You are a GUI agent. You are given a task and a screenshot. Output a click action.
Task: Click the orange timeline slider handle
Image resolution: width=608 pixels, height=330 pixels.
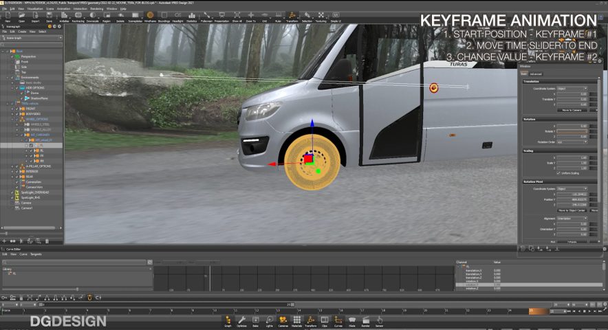click(537, 311)
